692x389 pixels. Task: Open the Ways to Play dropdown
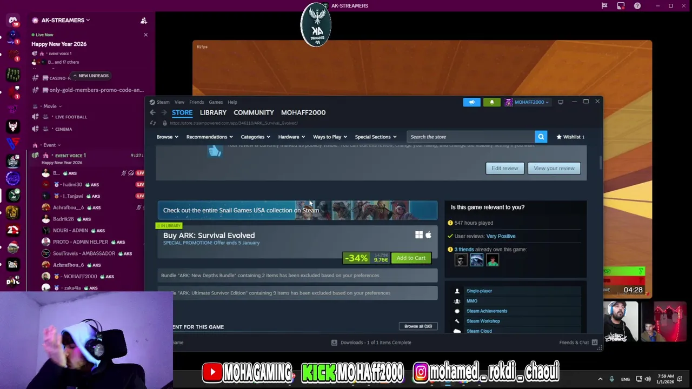[330, 137]
